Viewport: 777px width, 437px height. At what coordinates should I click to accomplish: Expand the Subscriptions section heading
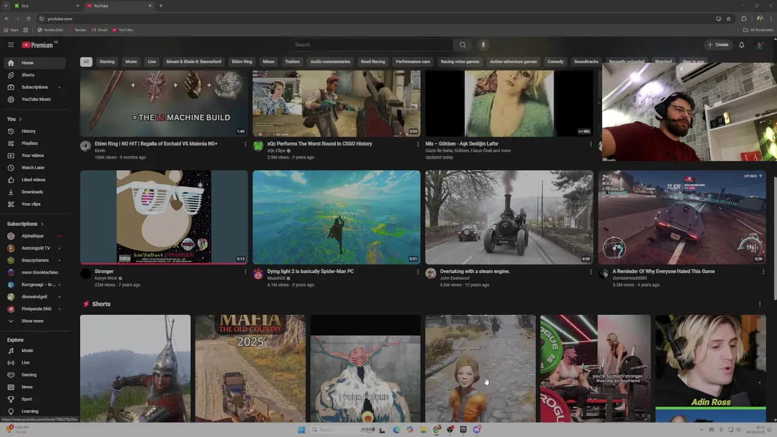25,224
